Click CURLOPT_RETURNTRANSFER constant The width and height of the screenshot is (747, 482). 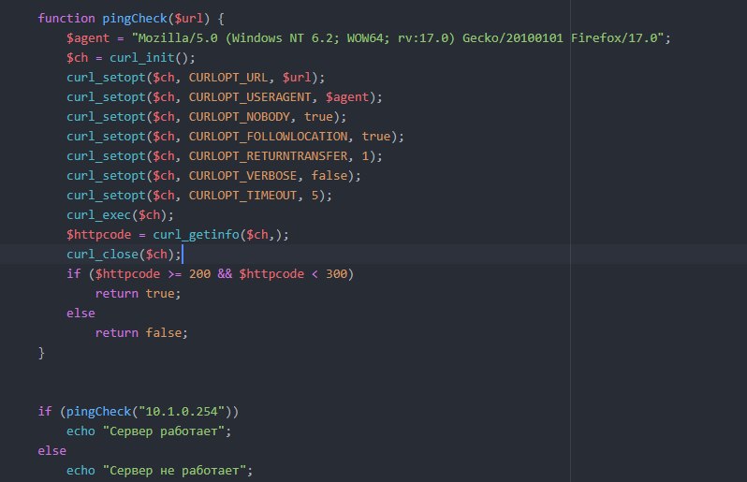[268, 156]
